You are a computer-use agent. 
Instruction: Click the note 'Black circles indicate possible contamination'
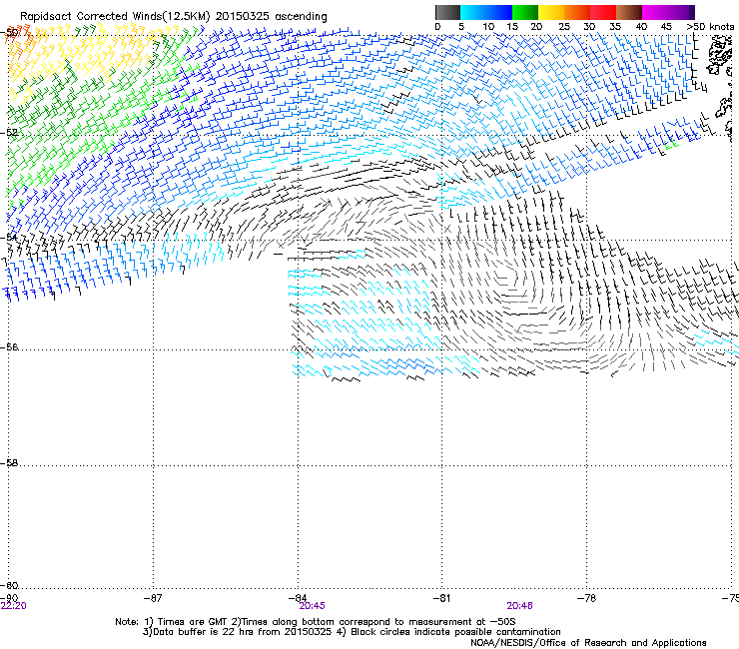pos(455,632)
